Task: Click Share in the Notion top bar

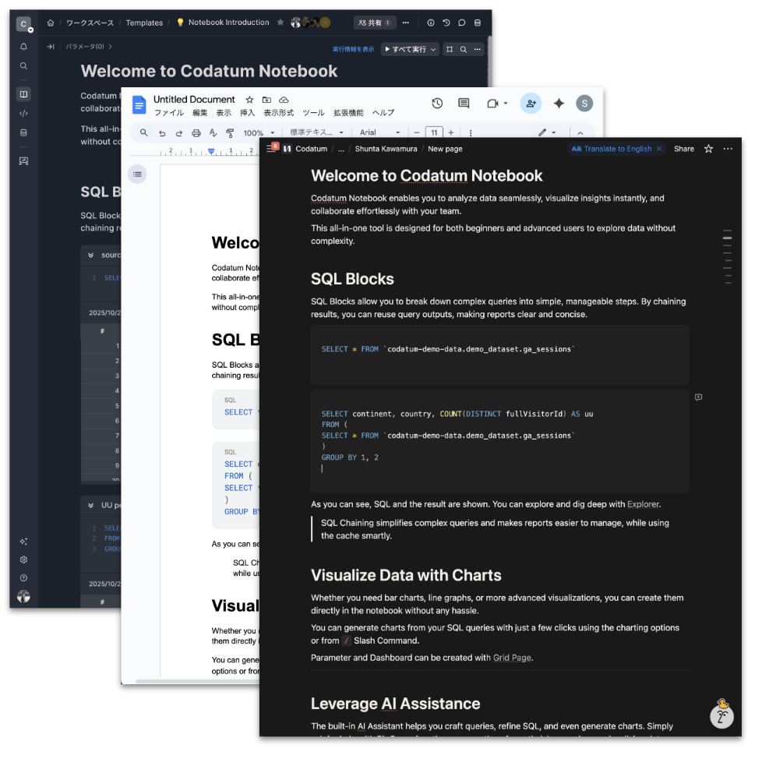Action: pyautogui.click(x=684, y=149)
